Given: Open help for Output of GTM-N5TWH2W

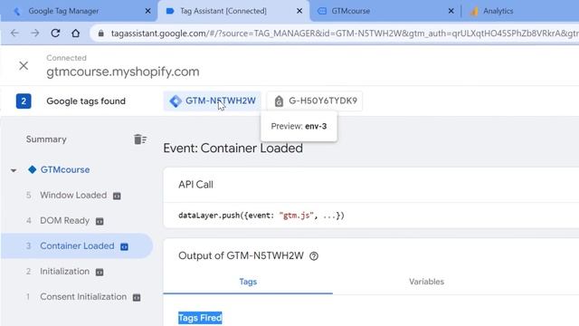Looking at the screenshot, I should pyautogui.click(x=314, y=256).
